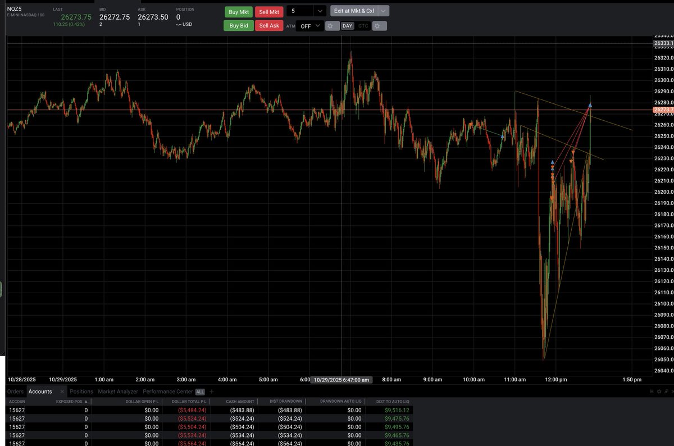
Task: Switch to the Positions tab
Action: 81,392
